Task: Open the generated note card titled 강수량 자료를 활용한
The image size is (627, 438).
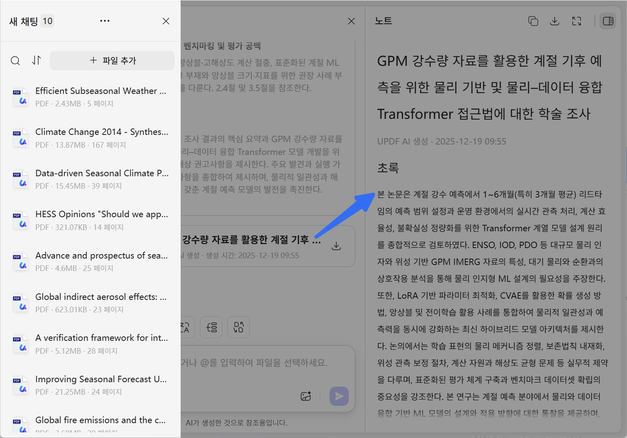Action: point(268,246)
